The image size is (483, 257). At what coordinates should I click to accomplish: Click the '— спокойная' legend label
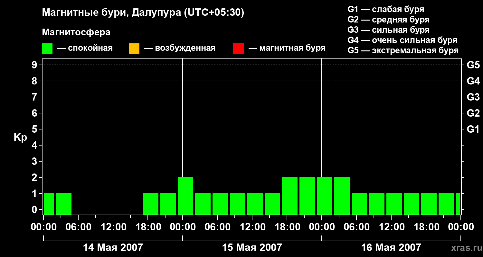[x=85, y=49]
